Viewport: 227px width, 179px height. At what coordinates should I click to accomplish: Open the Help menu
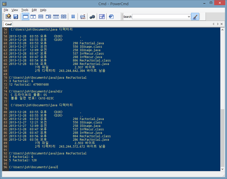tap(43, 10)
